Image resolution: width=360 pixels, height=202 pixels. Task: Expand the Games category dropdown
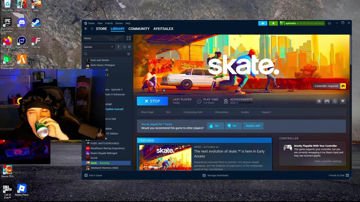pyautogui.click(x=99, y=47)
